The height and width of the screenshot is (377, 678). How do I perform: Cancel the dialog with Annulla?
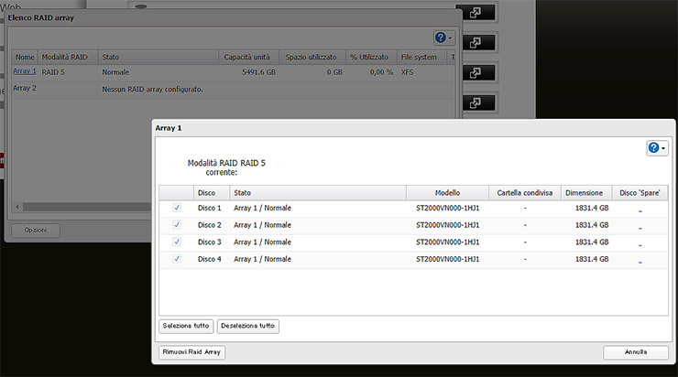pos(635,352)
